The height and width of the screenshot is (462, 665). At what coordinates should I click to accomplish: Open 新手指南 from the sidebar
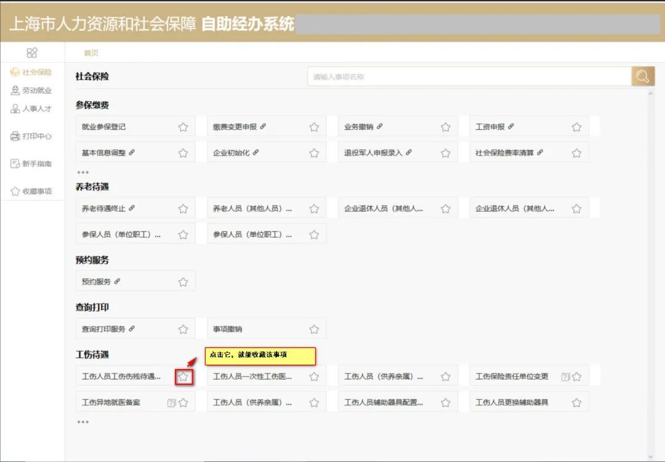(31, 164)
